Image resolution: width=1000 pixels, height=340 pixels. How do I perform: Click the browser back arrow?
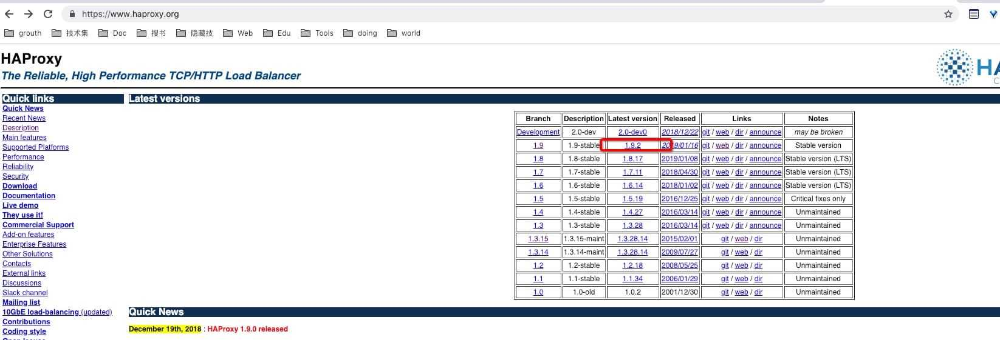9,14
